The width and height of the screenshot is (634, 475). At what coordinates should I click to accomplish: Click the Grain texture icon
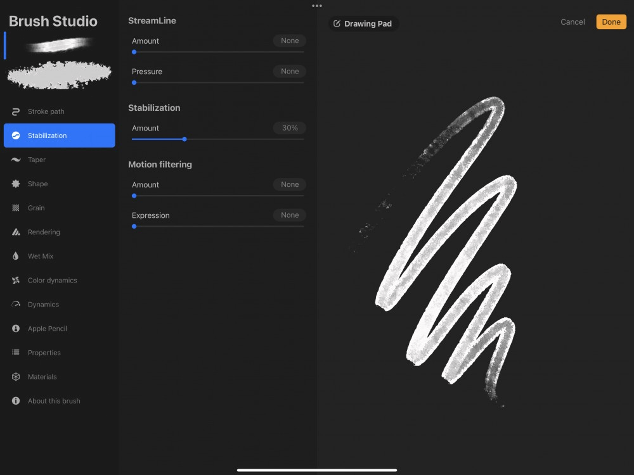(16, 208)
